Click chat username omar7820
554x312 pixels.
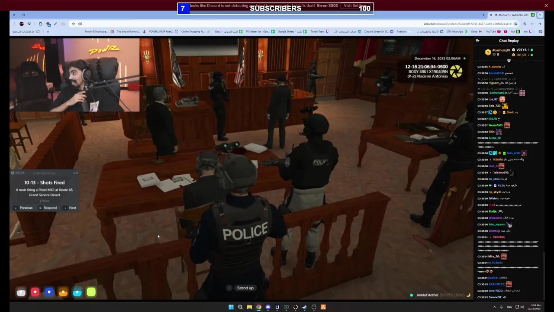pyautogui.click(x=496, y=291)
